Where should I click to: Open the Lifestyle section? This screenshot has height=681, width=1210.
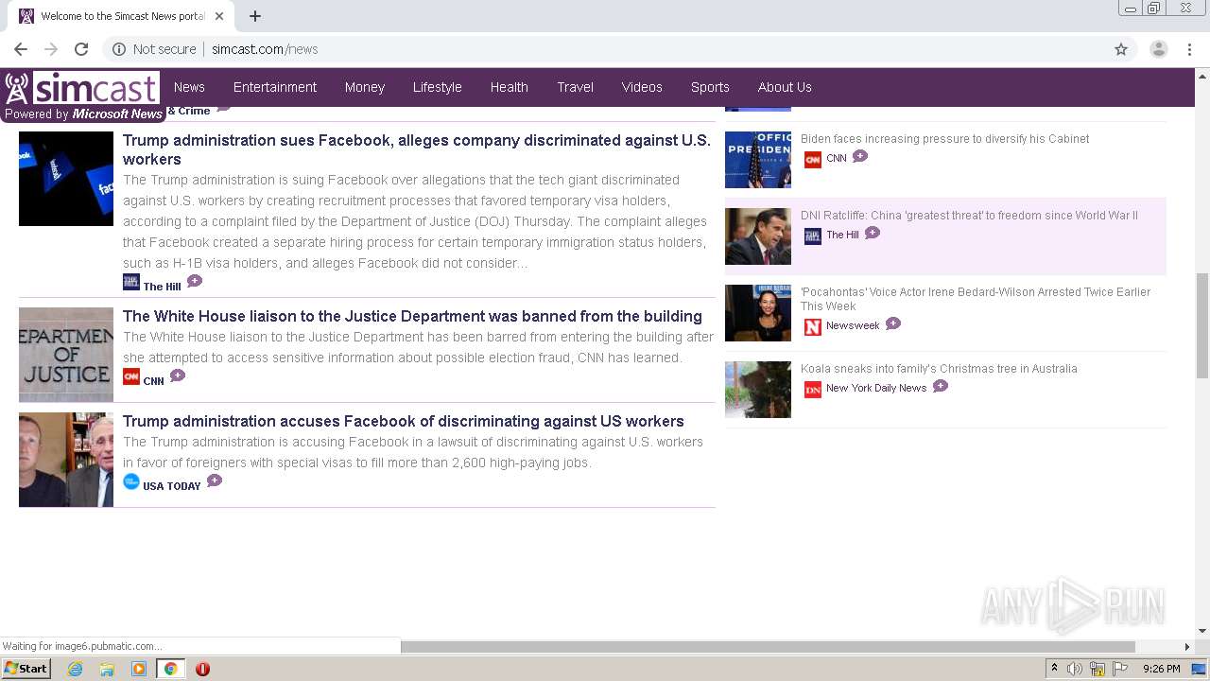pos(438,87)
